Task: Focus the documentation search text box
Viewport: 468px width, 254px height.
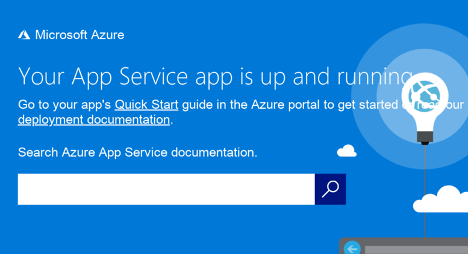Action: [x=166, y=189]
